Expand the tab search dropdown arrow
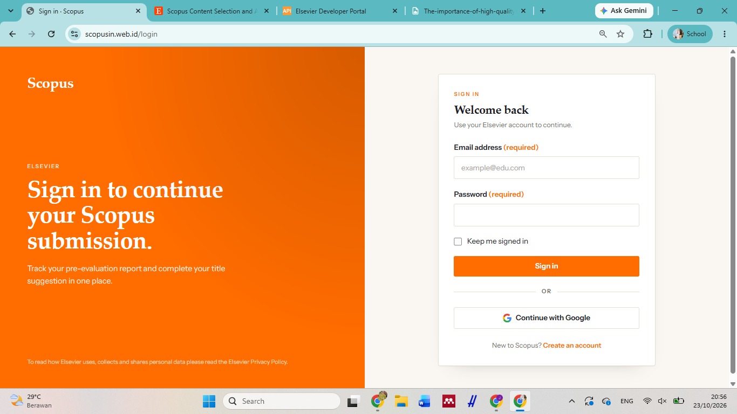This screenshot has width=737, height=414. [11, 11]
